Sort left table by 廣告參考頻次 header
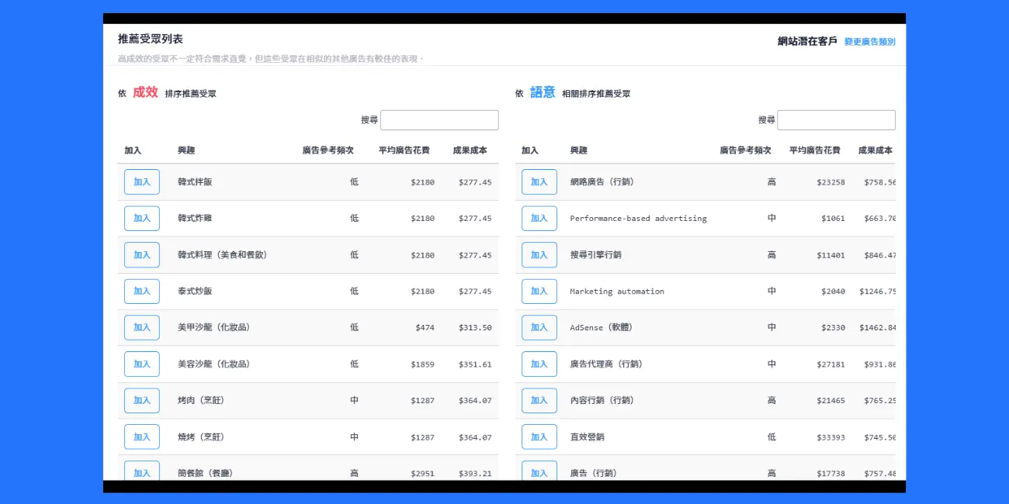Image resolution: width=1009 pixels, height=504 pixels. (x=328, y=150)
